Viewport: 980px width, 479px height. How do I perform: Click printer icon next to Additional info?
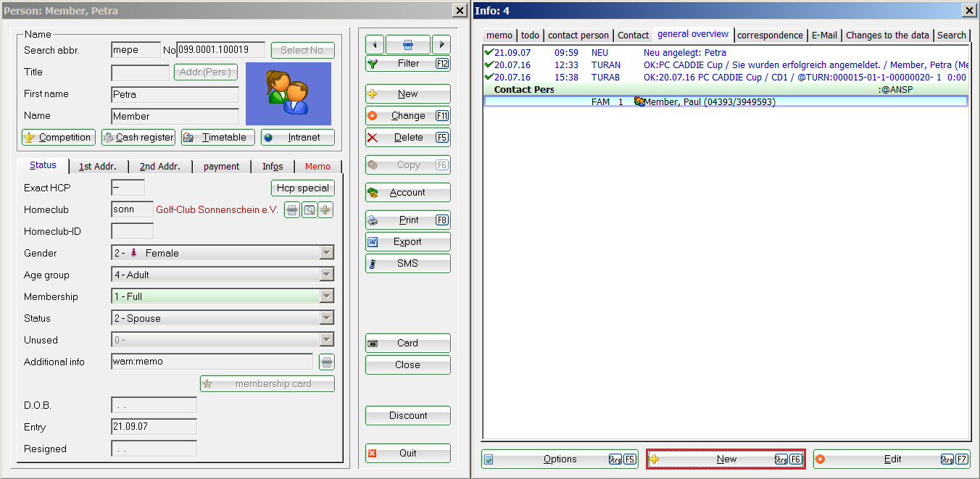point(326,362)
